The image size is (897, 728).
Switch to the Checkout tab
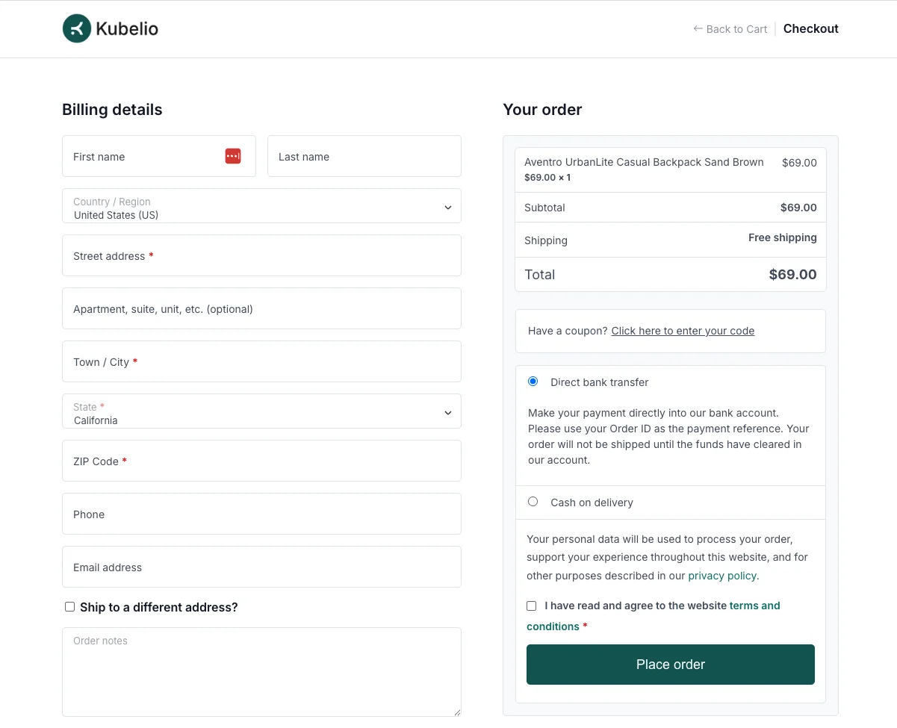point(810,28)
